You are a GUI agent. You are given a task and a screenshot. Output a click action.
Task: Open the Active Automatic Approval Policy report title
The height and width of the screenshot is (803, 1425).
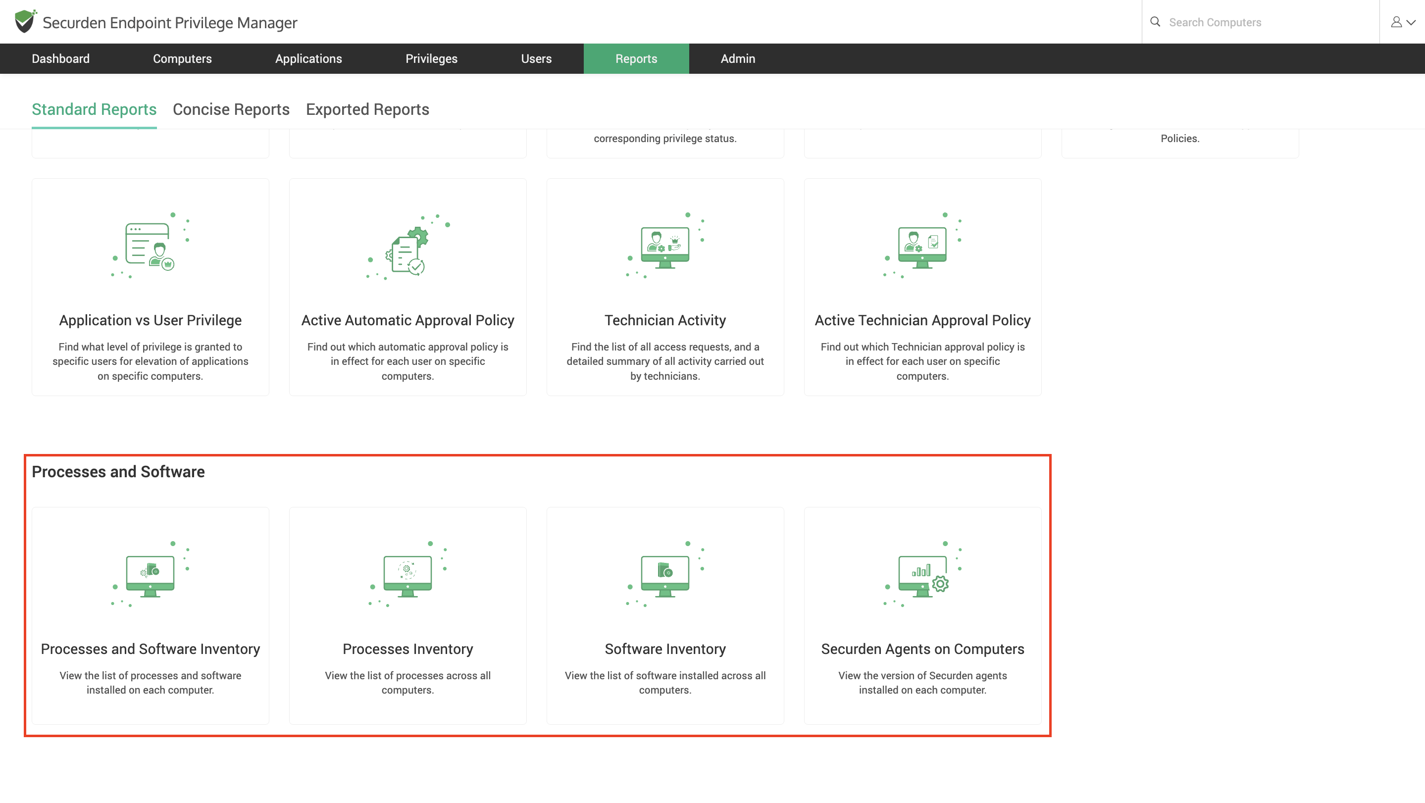pos(407,320)
